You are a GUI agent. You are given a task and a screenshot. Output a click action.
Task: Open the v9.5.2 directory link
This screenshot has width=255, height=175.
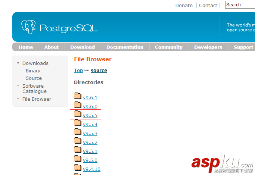pos(90,142)
